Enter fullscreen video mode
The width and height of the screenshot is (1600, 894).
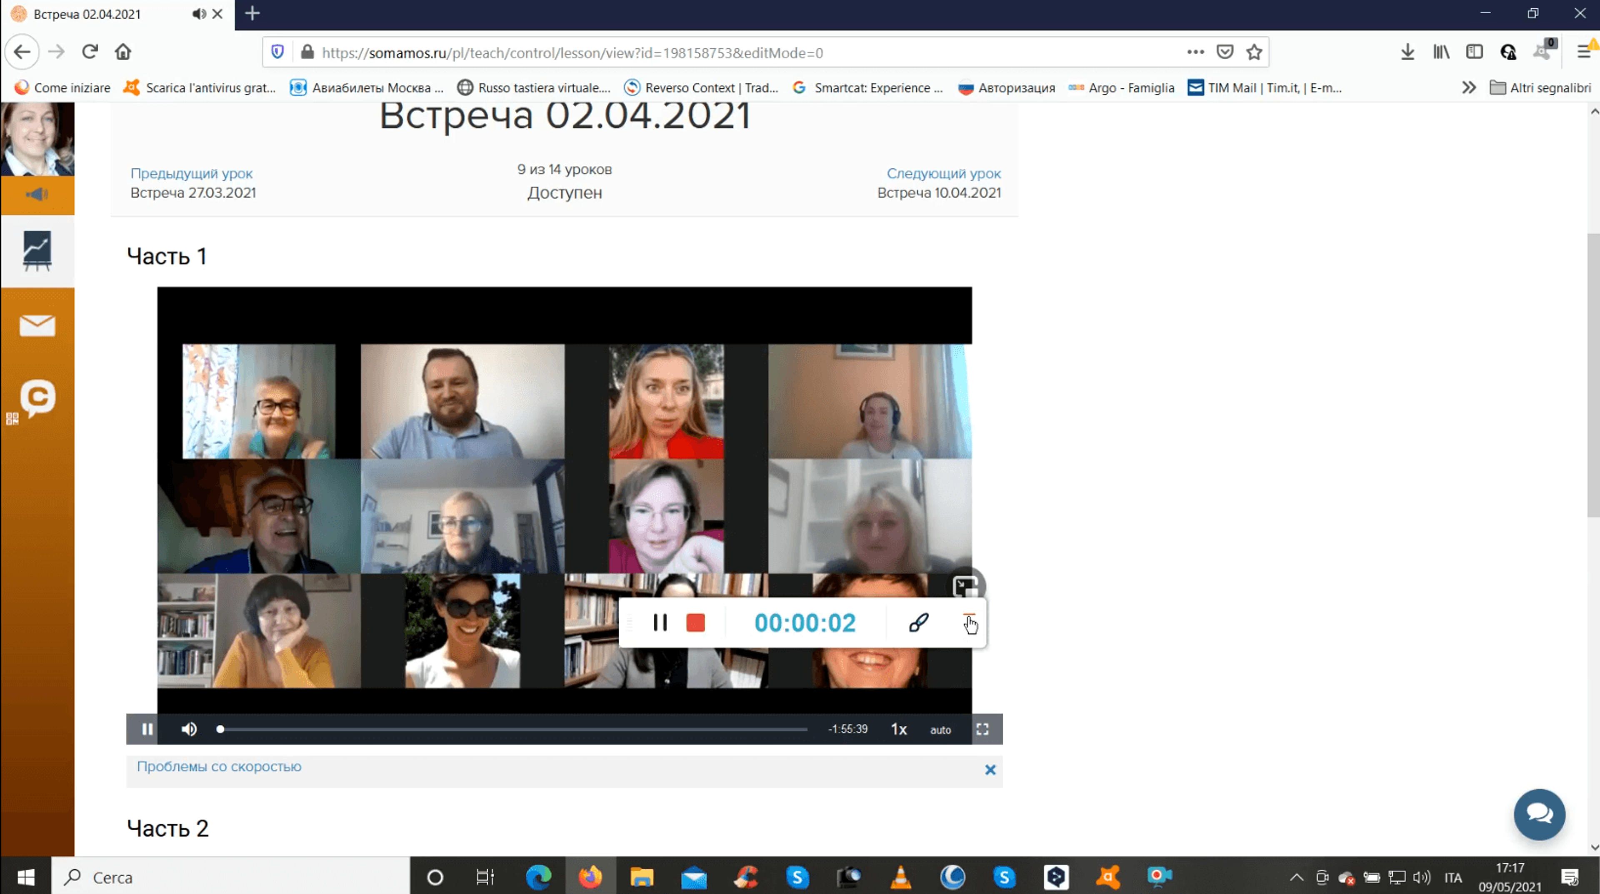tap(982, 729)
